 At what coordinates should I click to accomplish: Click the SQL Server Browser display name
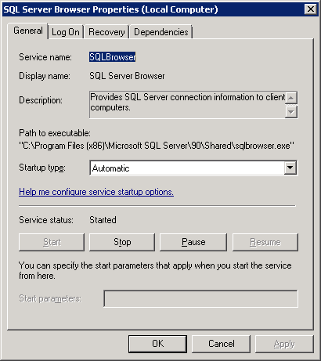127,76
